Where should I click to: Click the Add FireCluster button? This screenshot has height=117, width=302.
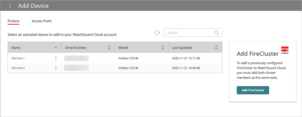coord(253,90)
